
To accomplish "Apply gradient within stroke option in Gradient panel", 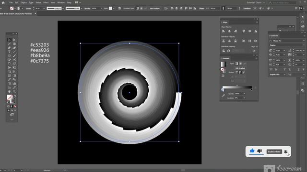I will [236, 72].
